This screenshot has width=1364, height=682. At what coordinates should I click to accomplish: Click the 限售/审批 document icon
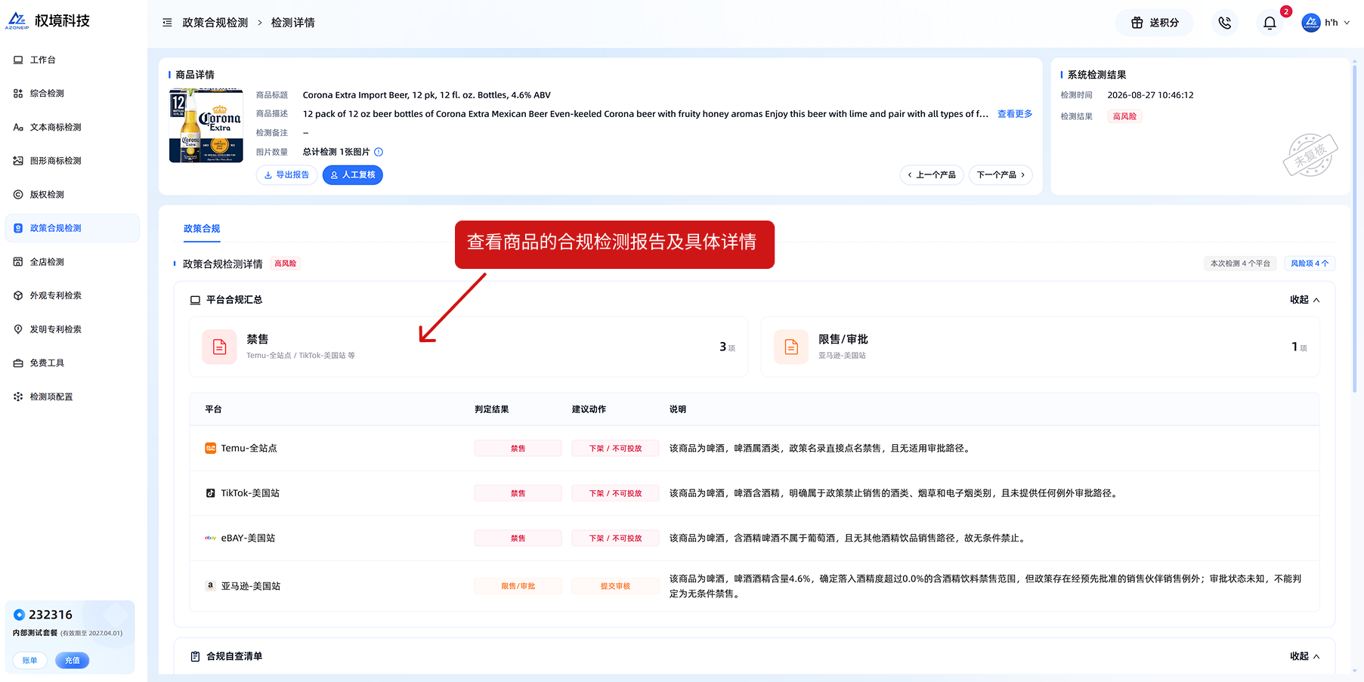[x=791, y=347]
